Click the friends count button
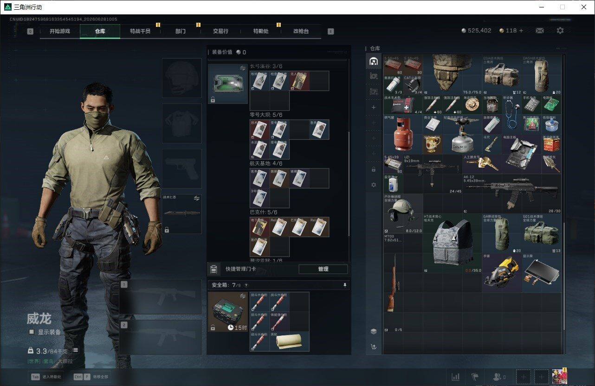Screen dimensions: 595x386 point(499,377)
